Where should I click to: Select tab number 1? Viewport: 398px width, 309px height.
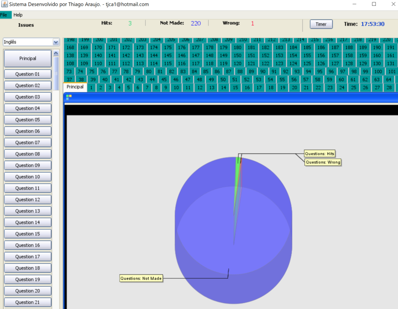pyautogui.click(x=91, y=87)
